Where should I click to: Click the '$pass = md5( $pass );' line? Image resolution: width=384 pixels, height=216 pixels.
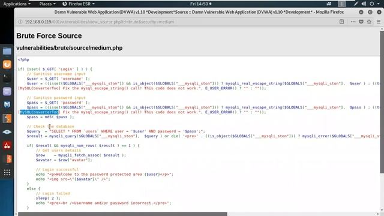(x=50, y=117)
